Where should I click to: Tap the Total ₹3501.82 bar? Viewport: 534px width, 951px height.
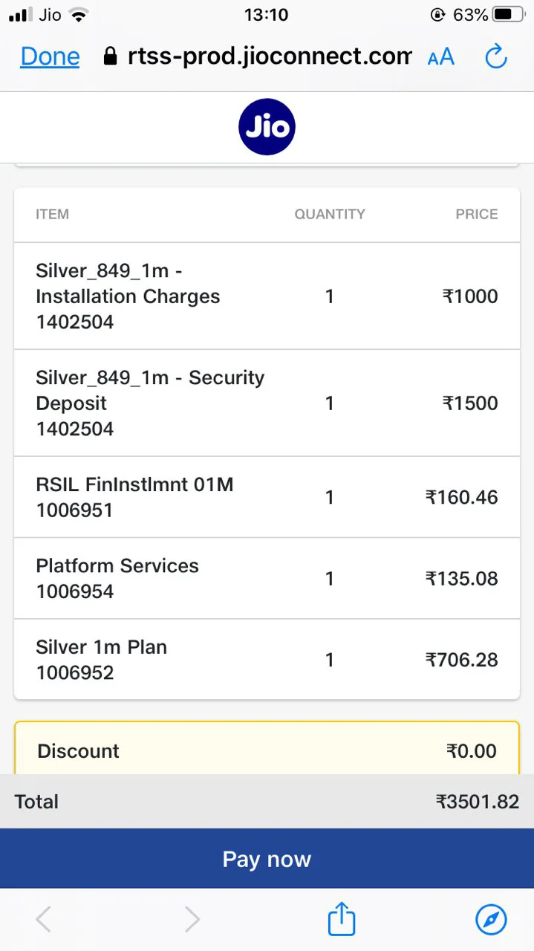[267, 802]
